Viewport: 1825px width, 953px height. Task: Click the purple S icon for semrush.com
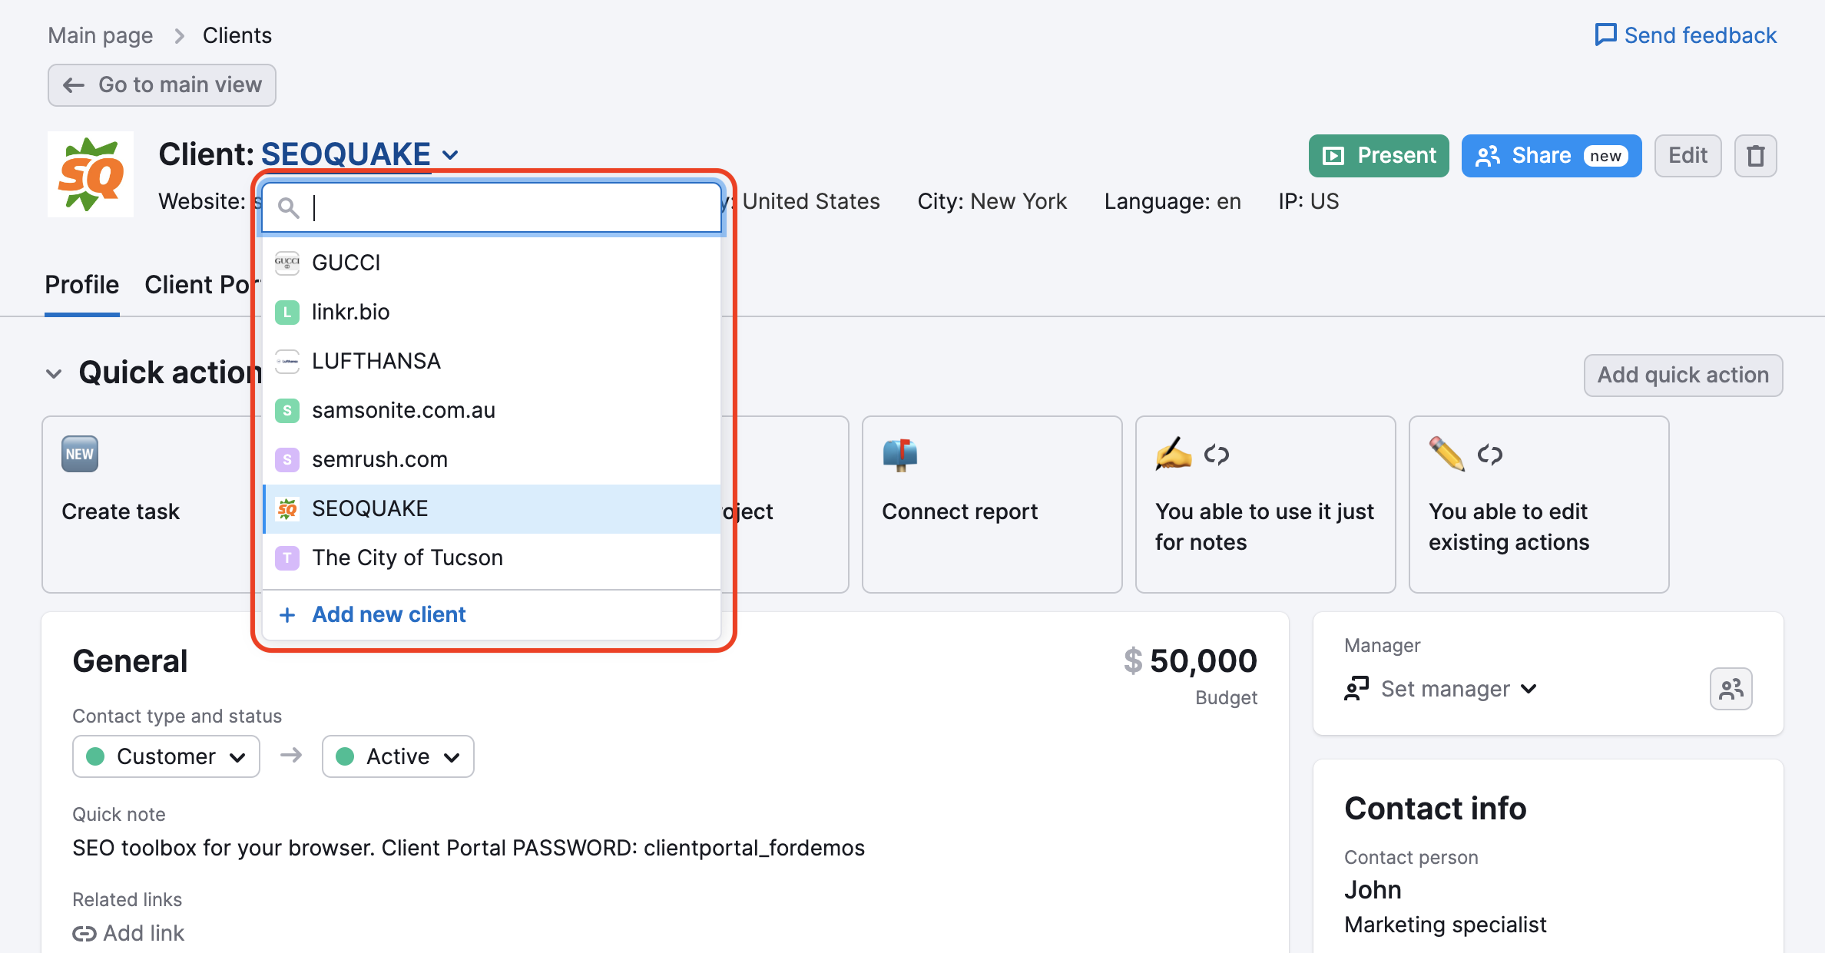pyautogui.click(x=287, y=459)
